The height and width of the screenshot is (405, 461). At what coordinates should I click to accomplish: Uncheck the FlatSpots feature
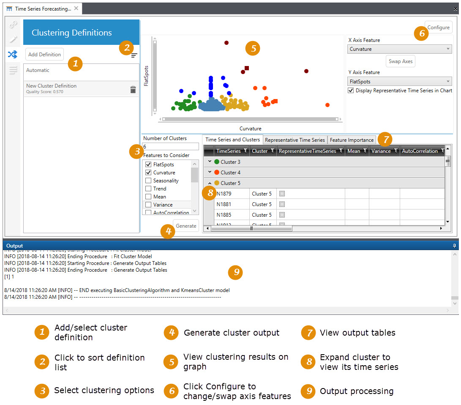tap(148, 165)
